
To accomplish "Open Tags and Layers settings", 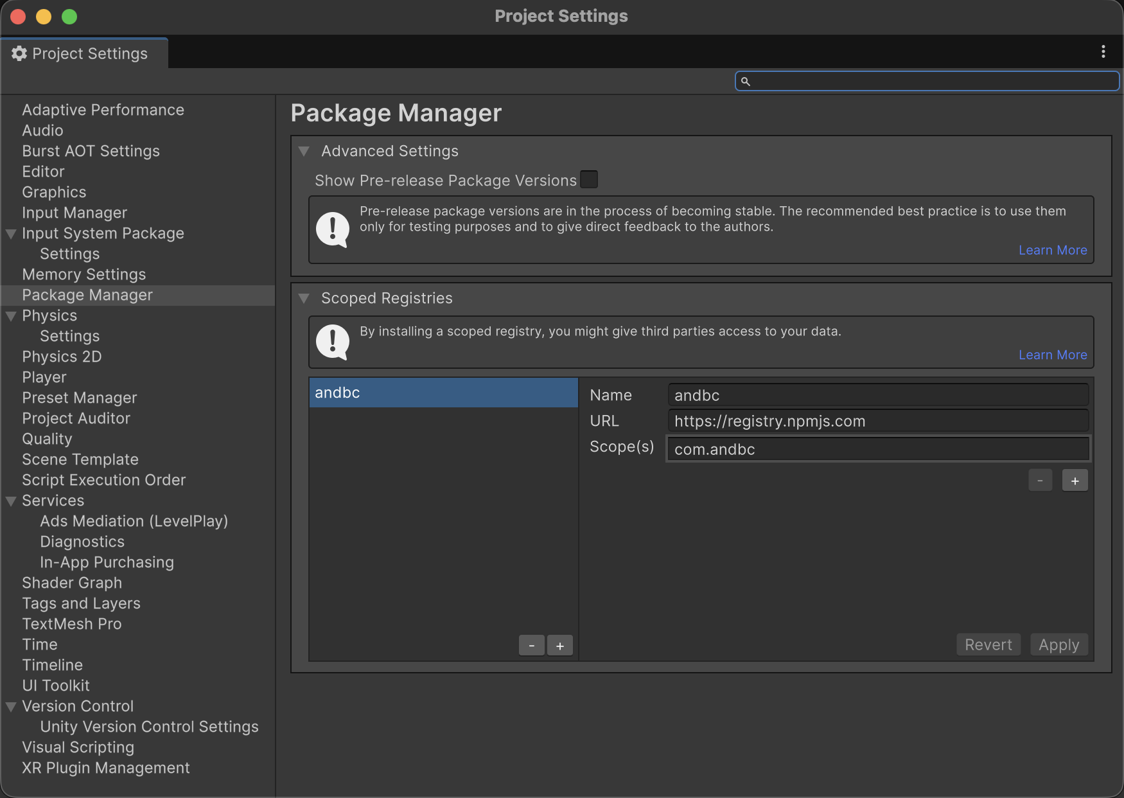I will pos(81,603).
